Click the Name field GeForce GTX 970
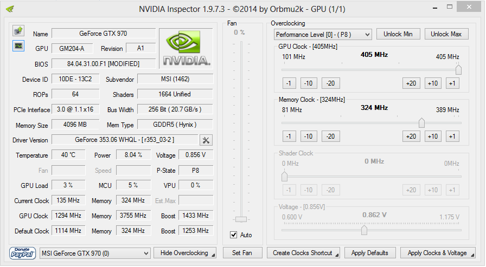Image resolution: width=486 pixels, height=267 pixels. coord(104,34)
